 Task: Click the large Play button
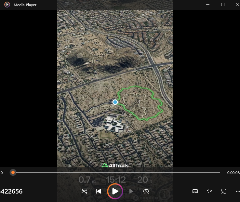tap(115, 191)
